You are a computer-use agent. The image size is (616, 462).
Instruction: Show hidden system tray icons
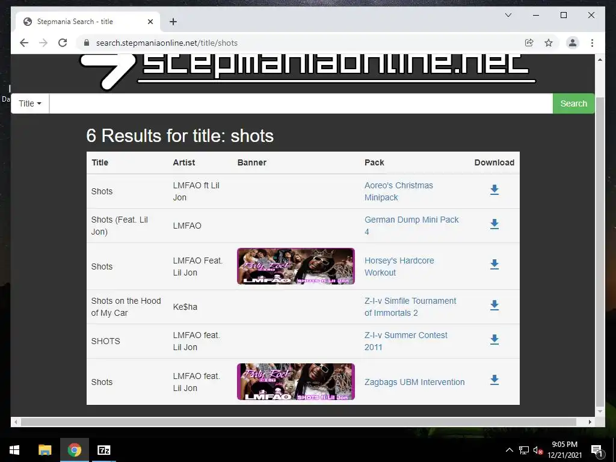coord(509,450)
